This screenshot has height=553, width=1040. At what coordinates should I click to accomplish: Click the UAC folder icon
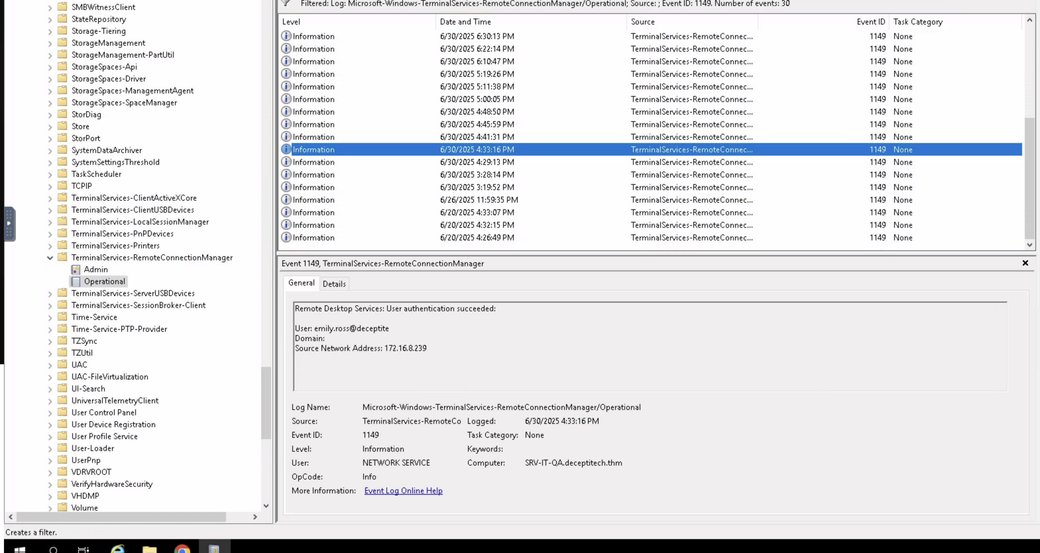[62, 365]
